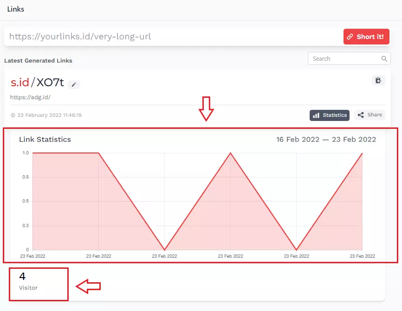The height and width of the screenshot is (311, 402).
Task: Focus the very-long-url input field
Action: 172,37
